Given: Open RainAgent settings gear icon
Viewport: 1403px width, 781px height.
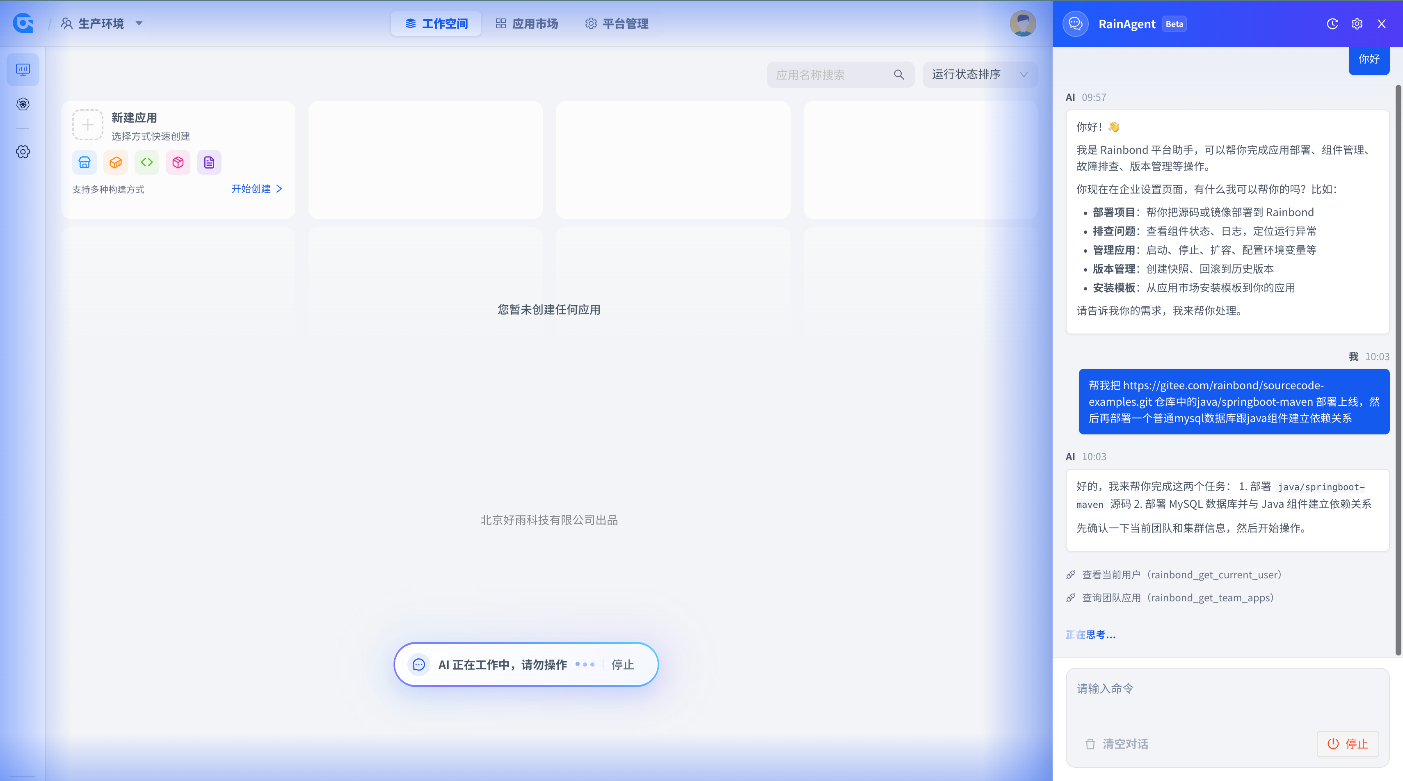Looking at the screenshot, I should [1357, 23].
